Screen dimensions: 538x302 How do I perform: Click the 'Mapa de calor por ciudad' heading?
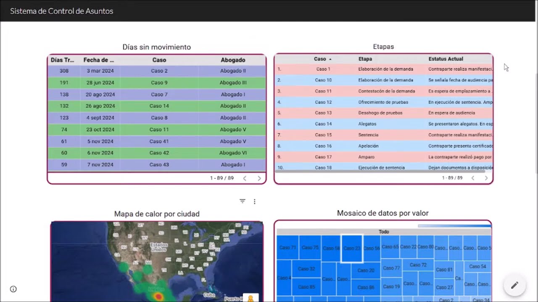157,214
